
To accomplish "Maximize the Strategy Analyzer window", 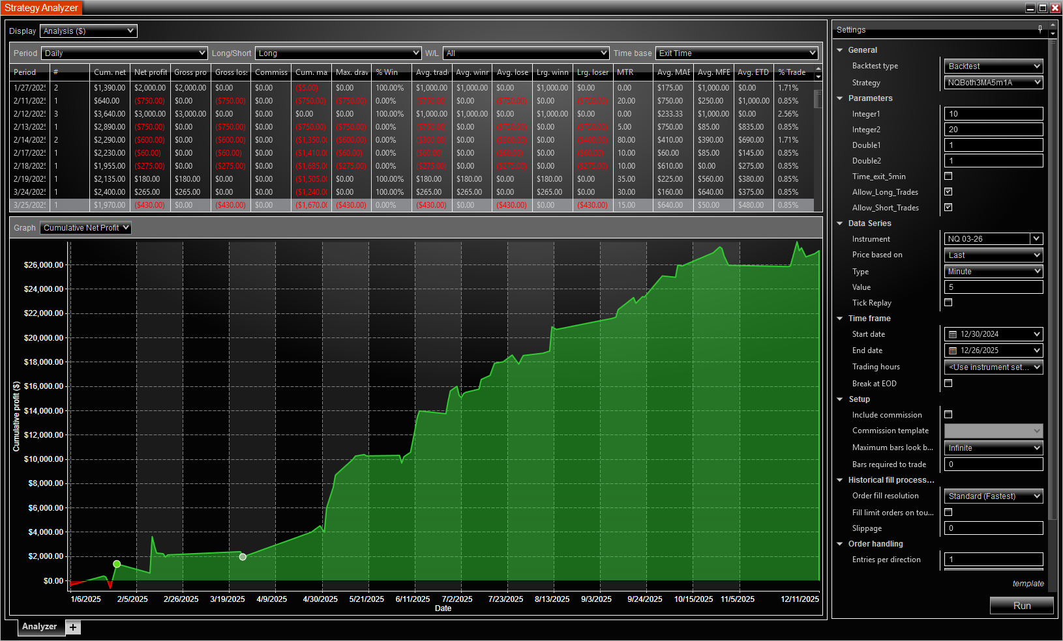I will coord(1043,8).
